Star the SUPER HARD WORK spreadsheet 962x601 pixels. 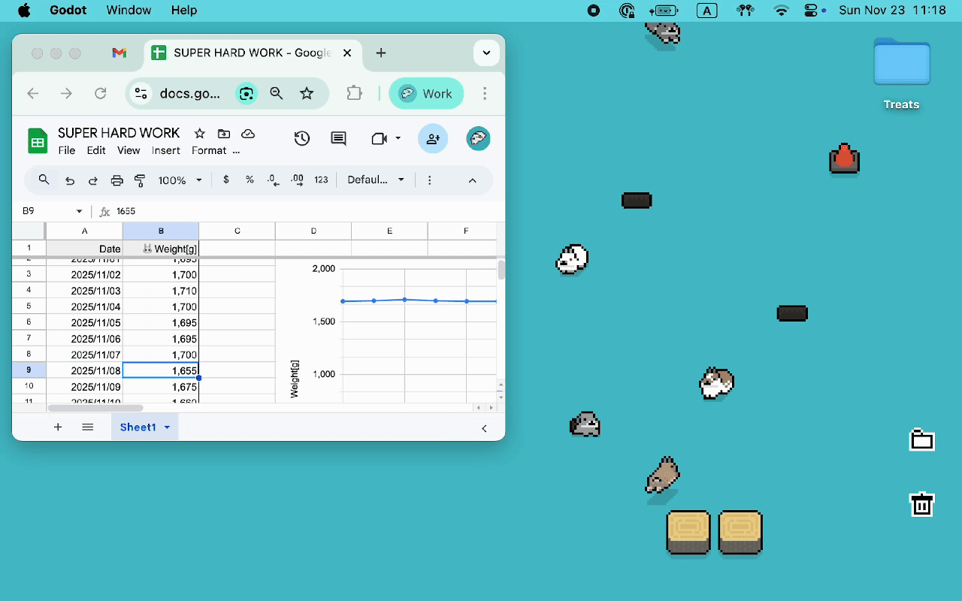(199, 134)
